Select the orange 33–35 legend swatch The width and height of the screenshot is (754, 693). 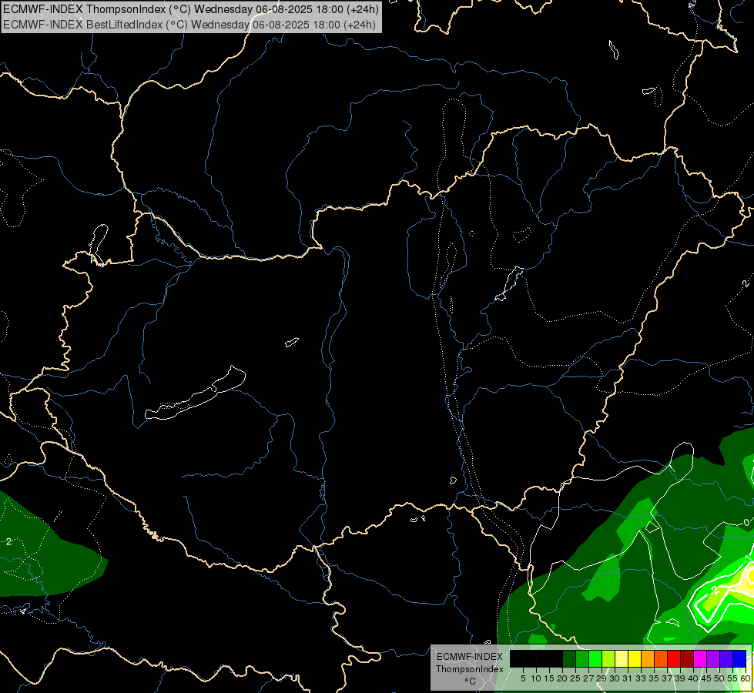(x=648, y=658)
